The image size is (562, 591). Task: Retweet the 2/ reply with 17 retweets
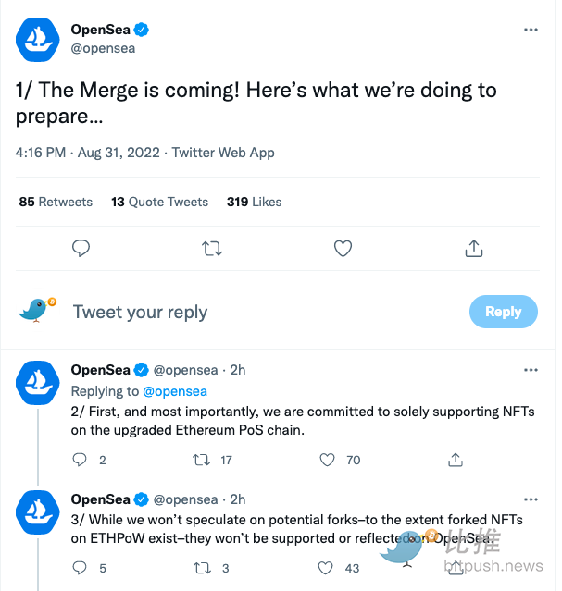[201, 460]
